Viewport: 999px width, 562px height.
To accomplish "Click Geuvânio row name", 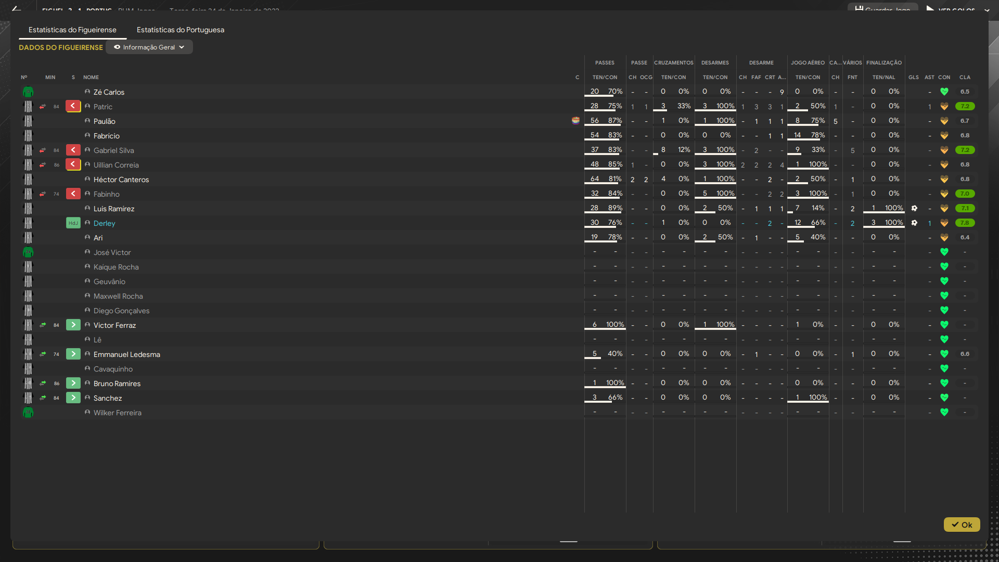I will 109,282.
